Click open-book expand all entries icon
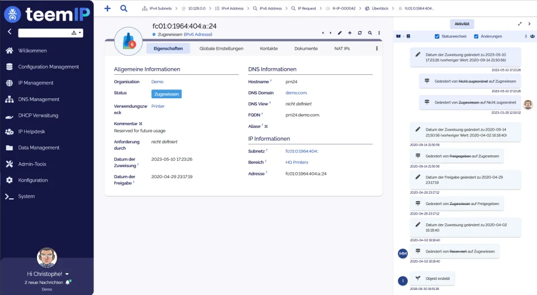Viewport: 537px width, 295px height. (398, 36)
